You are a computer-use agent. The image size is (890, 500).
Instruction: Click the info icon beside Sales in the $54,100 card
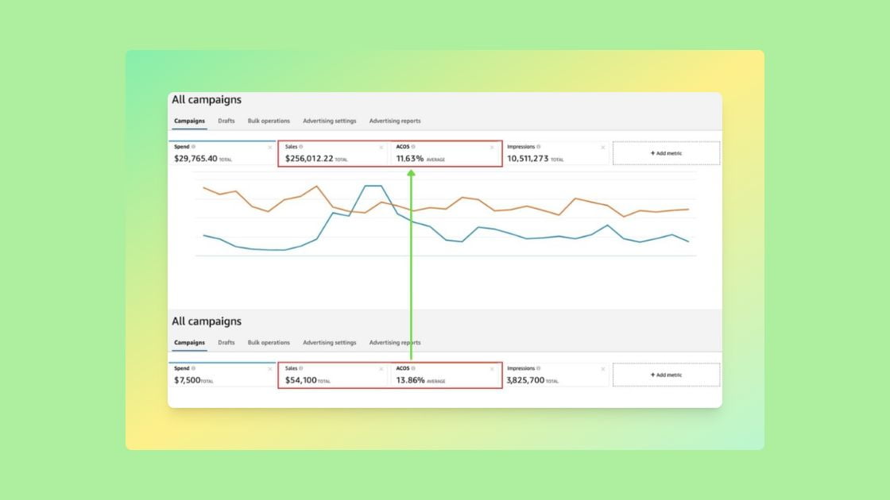pyautogui.click(x=302, y=368)
